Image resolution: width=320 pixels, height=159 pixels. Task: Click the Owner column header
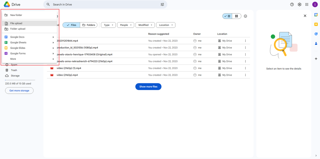click(x=197, y=34)
